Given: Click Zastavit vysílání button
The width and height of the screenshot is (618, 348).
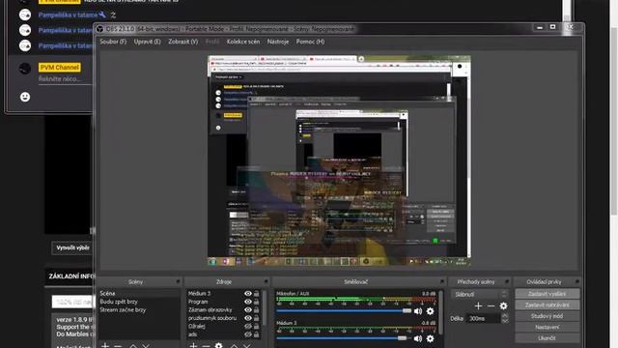Looking at the screenshot, I should (548, 294).
